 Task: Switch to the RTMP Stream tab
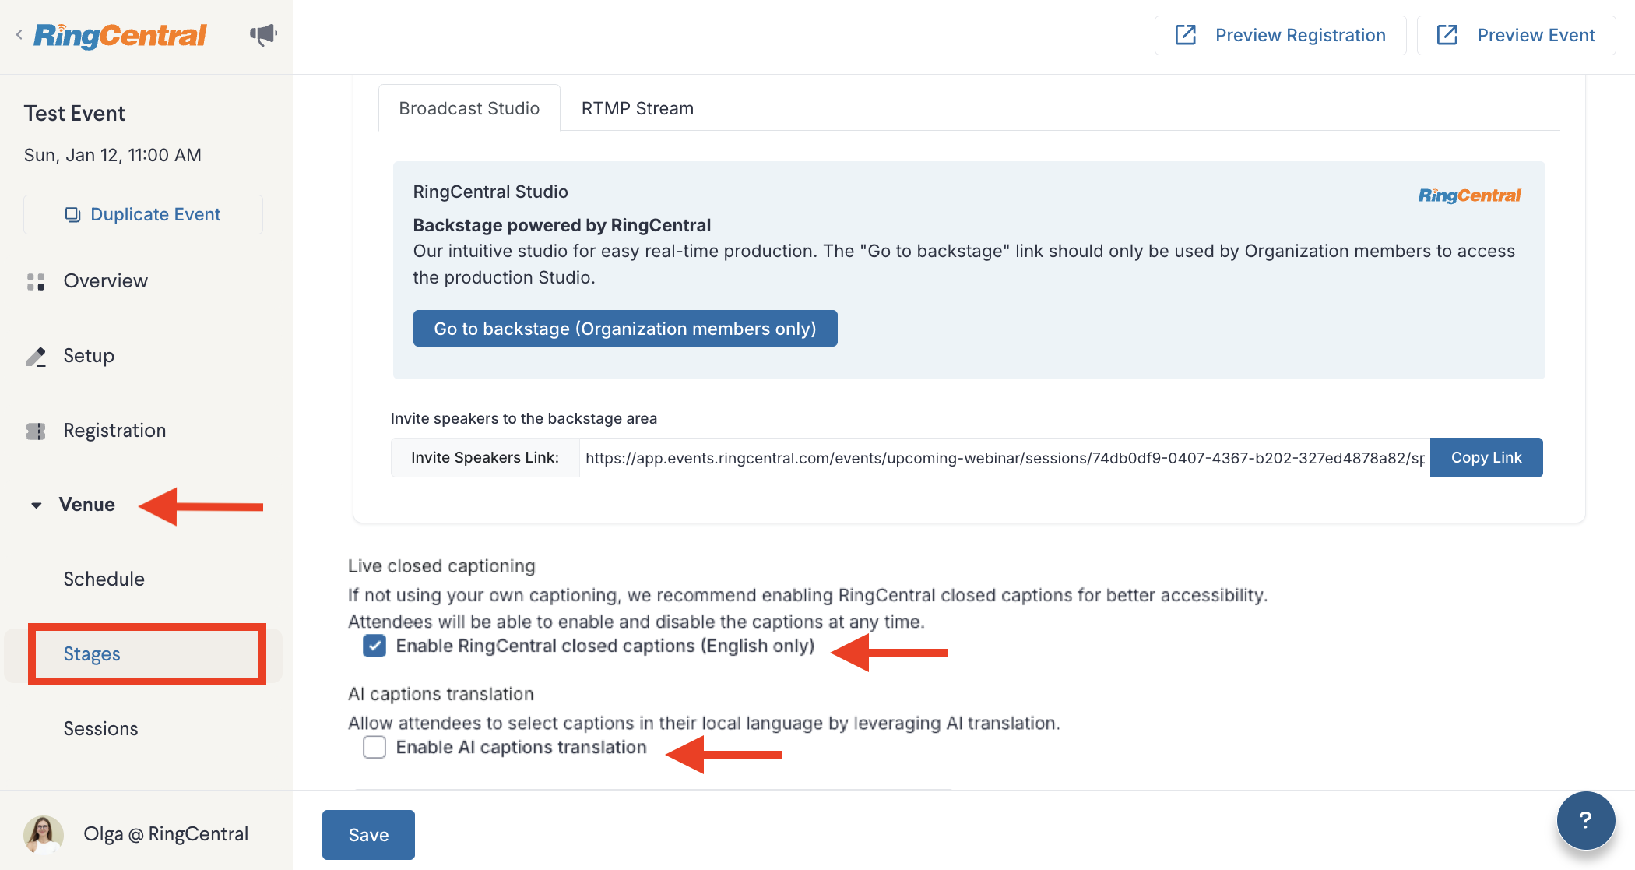pos(637,108)
